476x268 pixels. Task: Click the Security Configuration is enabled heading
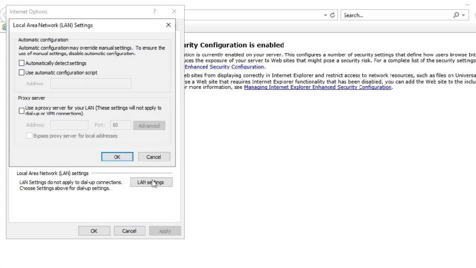click(234, 45)
